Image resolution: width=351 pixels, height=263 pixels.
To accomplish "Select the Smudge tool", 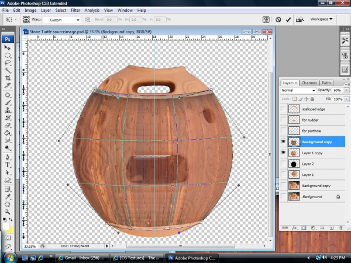I will point(8,140).
